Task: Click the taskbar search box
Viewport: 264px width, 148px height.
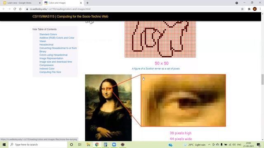Action: (x=38, y=144)
